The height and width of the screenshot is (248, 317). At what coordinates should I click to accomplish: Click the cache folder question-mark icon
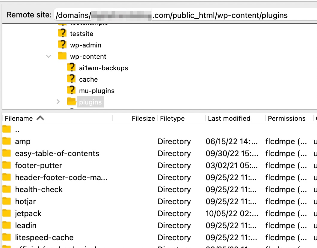tap(71, 79)
